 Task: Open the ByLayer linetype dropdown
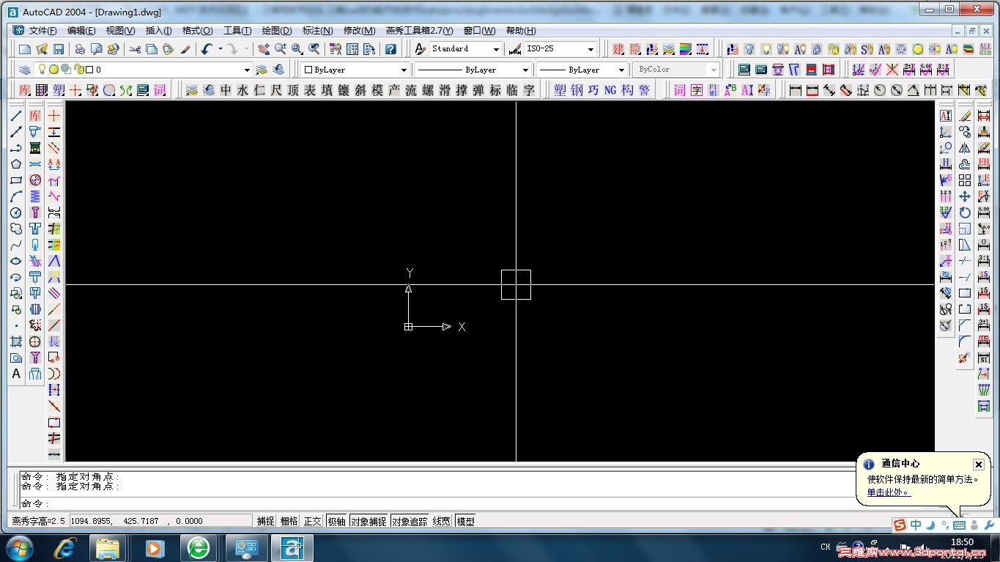point(525,70)
